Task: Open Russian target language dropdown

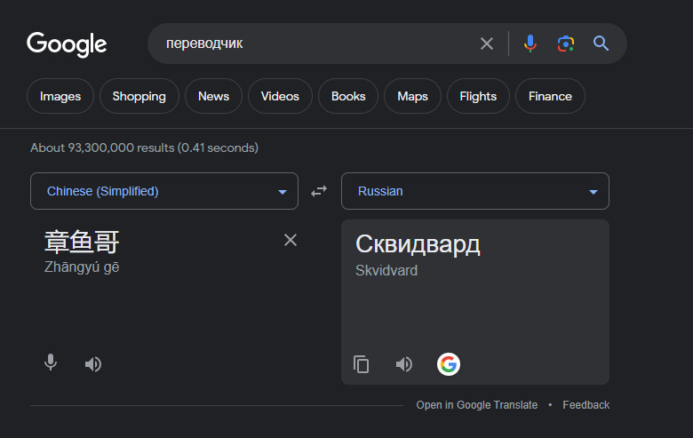Action: [475, 191]
